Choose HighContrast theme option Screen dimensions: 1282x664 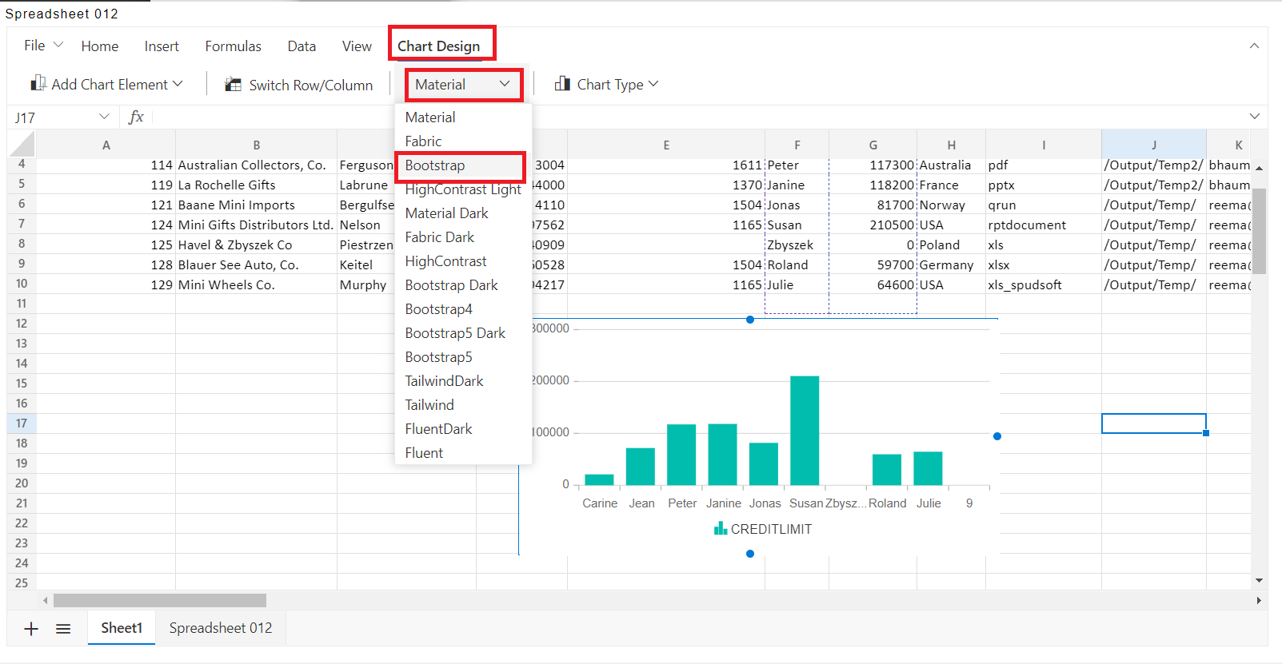(463, 261)
